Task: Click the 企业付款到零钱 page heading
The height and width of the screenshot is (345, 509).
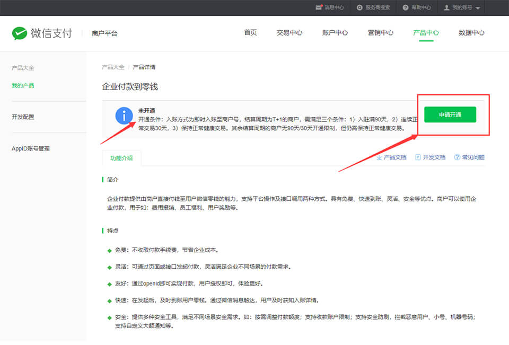Action: coord(130,87)
